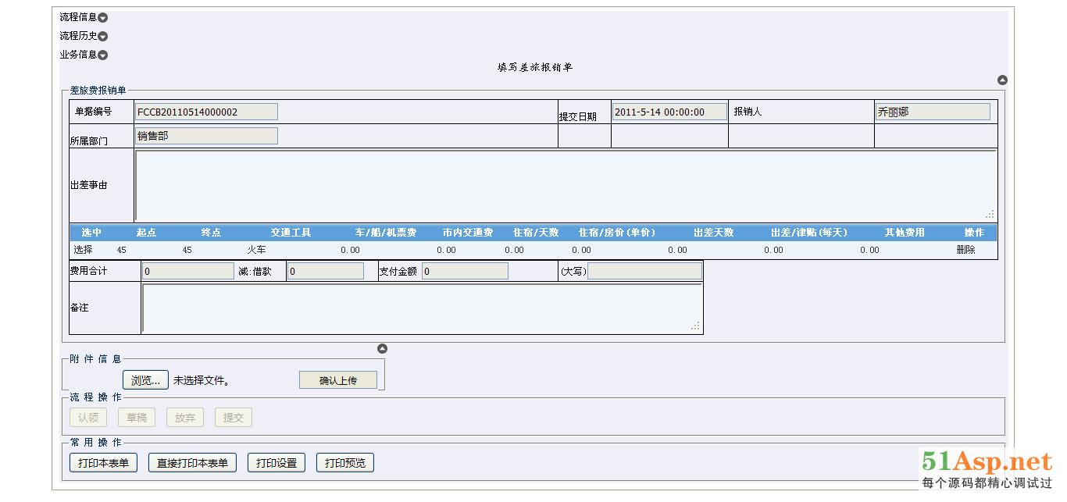This screenshot has height=502, width=1067.
Task: Open 打印设置
Action: [277, 463]
